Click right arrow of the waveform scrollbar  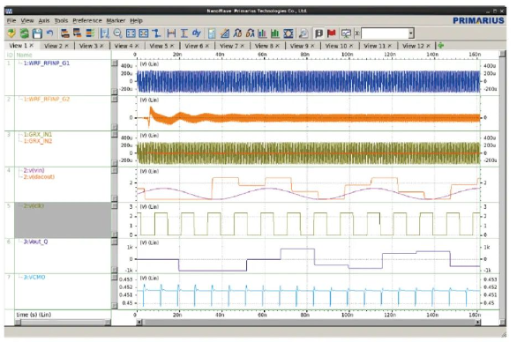pyautogui.click(x=478, y=323)
